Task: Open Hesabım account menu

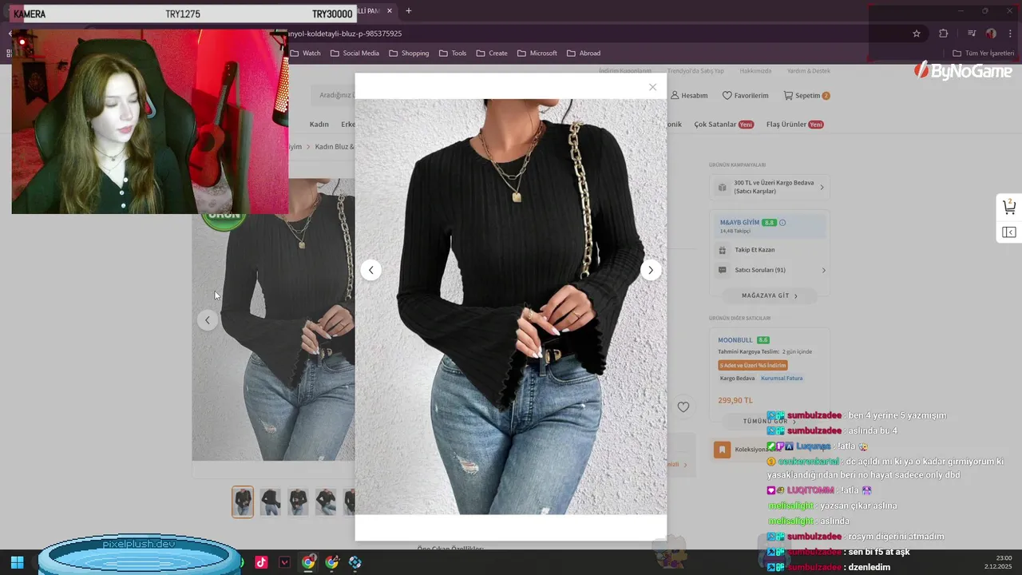Action: coord(689,95)
